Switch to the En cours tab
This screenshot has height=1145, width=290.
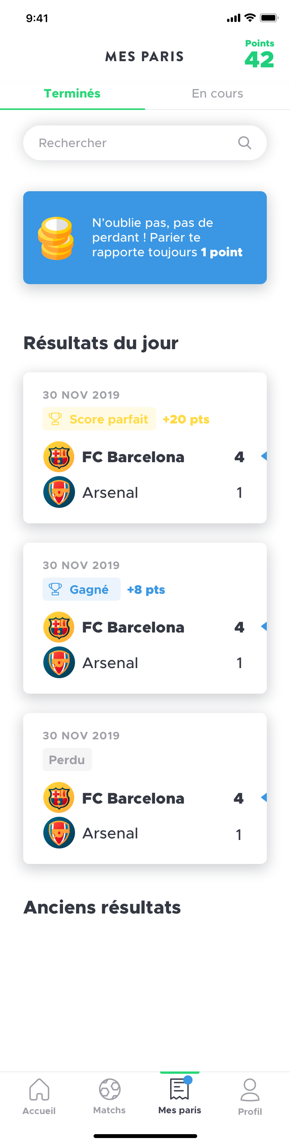217,94
